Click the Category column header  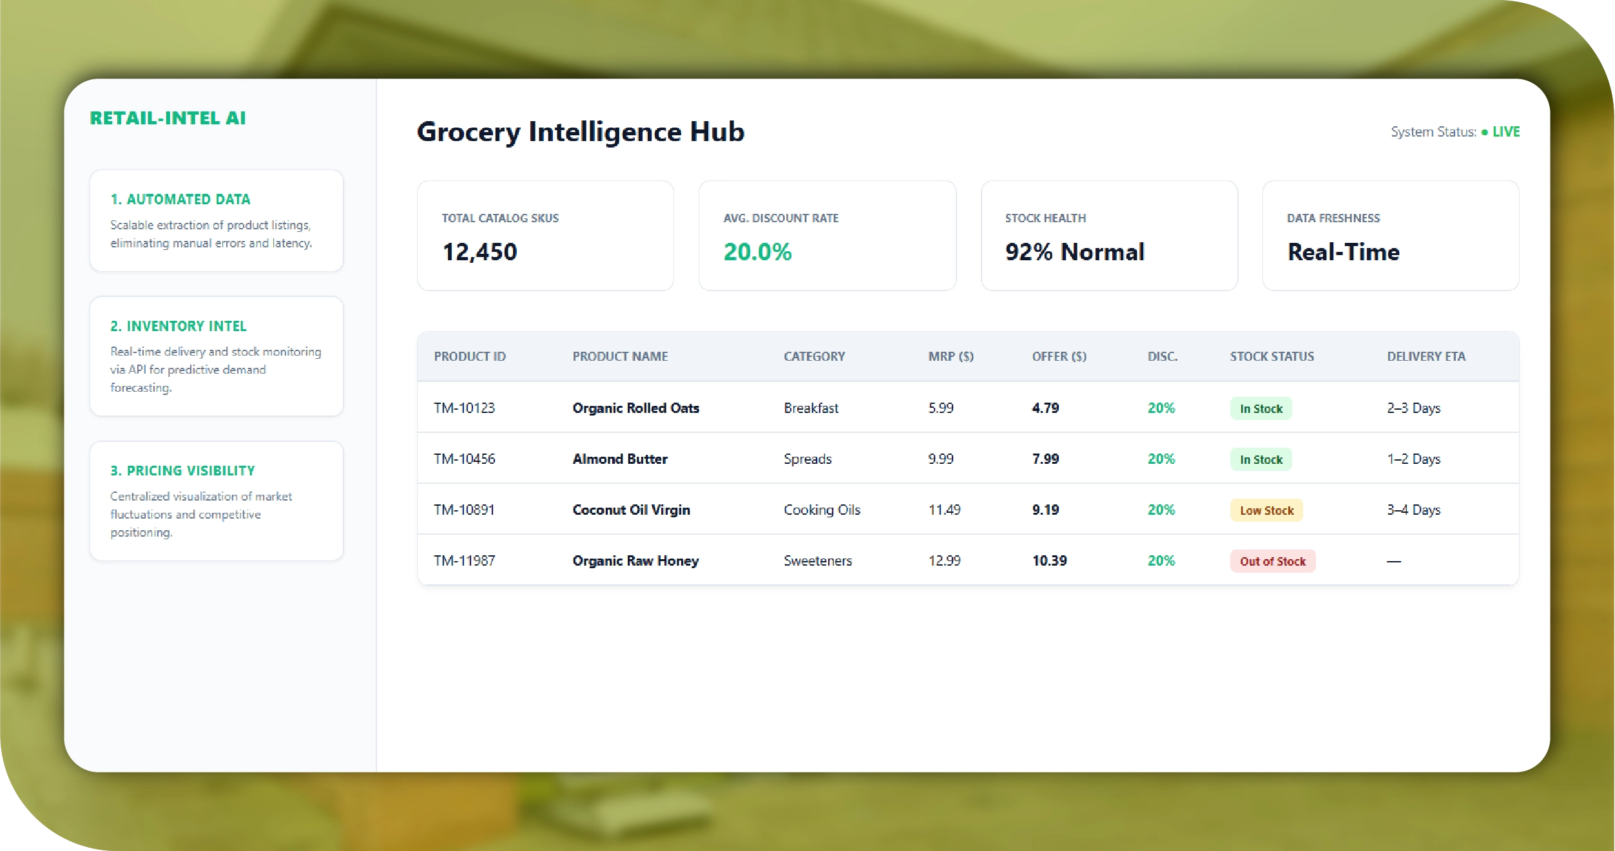[814, 356]
